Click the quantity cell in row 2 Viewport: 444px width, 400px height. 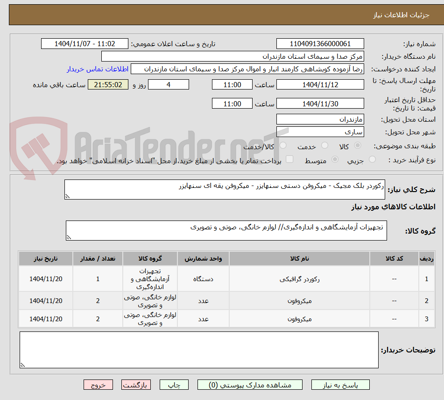pos(98,301)
